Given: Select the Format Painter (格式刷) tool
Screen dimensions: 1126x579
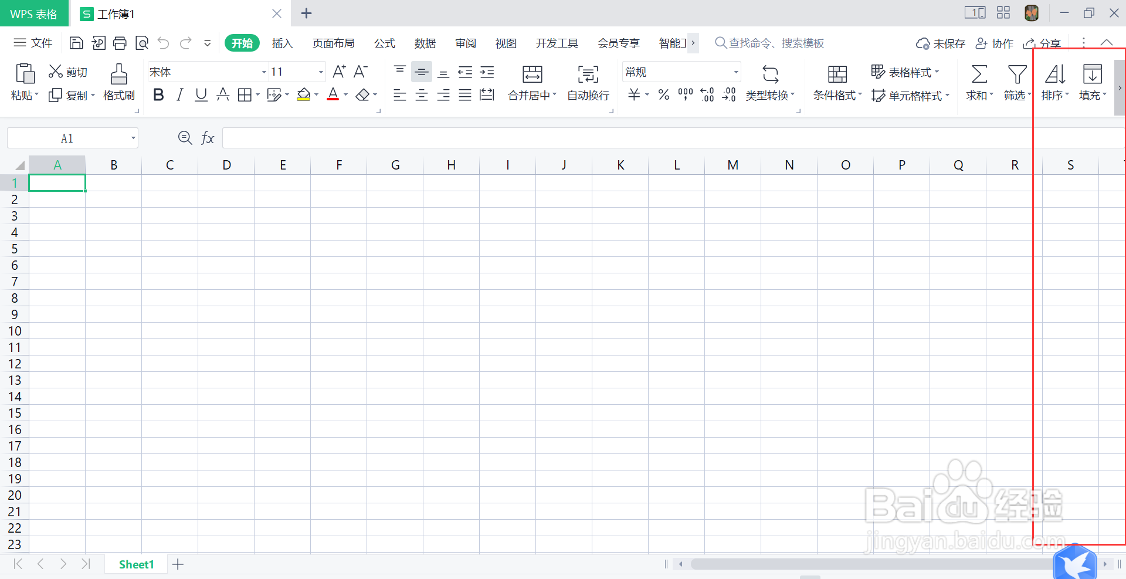Looking at the screenshot, I should 118,82.
